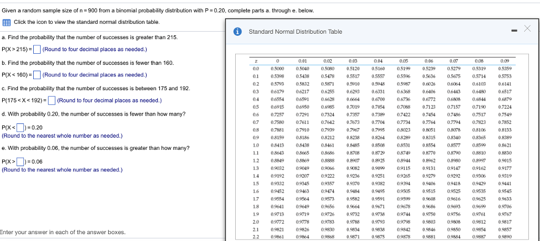Click table value 0.8413
Screen dimensions: 540x241
(x=277, y=146)
